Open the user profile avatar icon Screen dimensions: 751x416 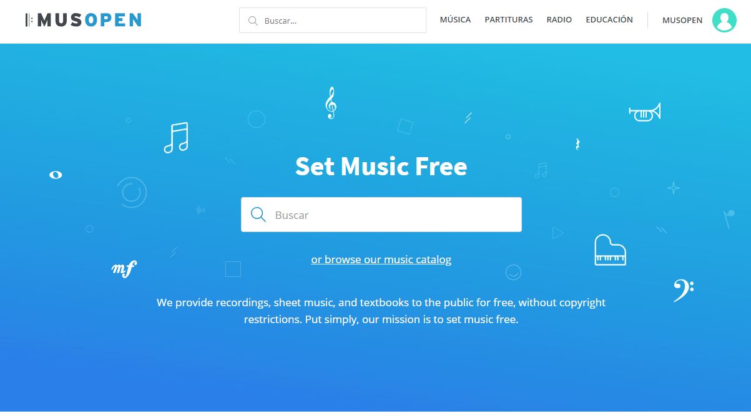click(x=724, y=21)
